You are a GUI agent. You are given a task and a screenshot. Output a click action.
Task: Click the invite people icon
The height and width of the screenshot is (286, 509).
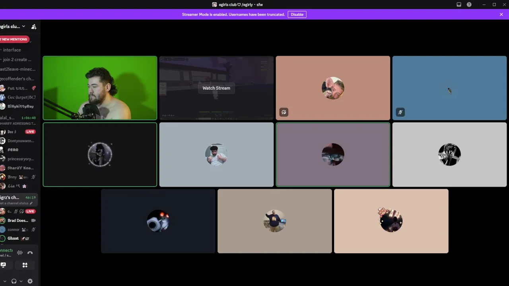click(x=34, y=27)
